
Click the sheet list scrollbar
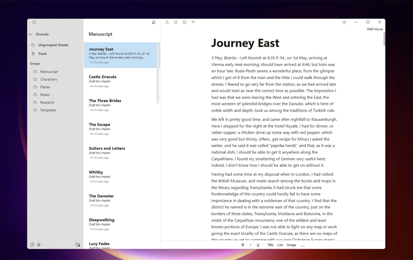click(x=158, y=73)
